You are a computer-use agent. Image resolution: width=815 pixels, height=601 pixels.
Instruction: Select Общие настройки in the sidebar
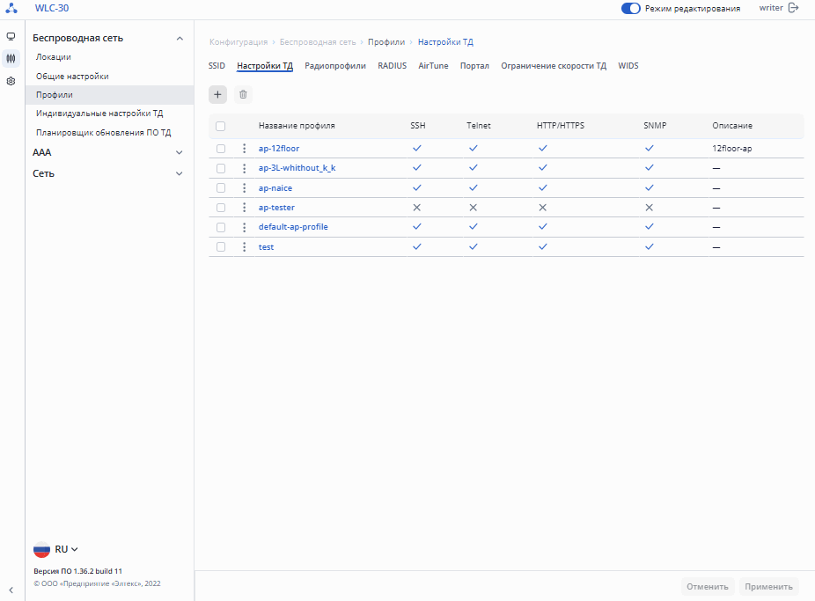point(73,77)
